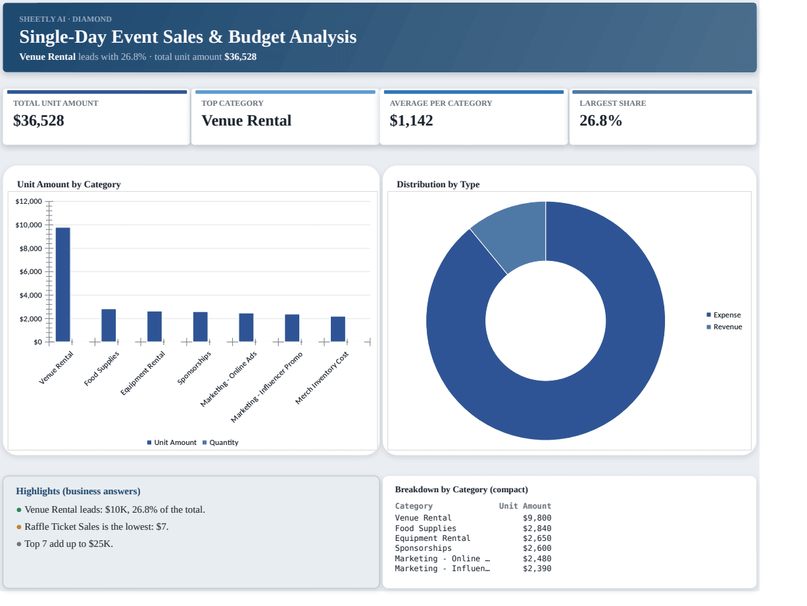
Task: Select the Quantity legend swatch
Action: (205, 442)
